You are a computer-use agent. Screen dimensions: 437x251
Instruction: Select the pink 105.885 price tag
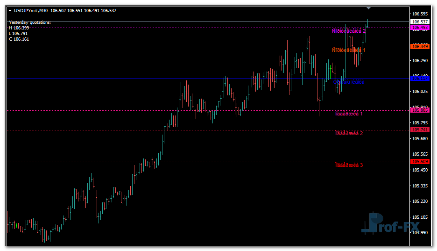[x=420, y=110]
